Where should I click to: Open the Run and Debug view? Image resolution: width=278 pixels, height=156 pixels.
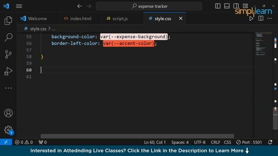pos(8,71)
